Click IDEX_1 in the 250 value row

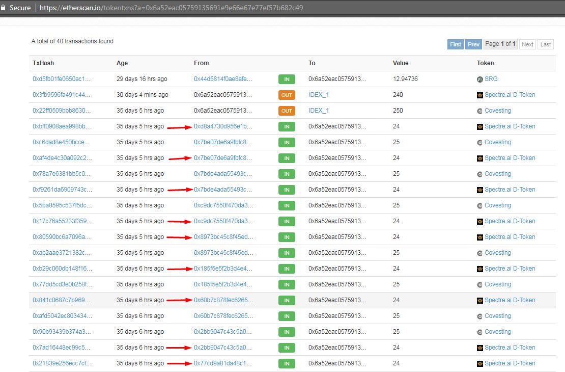tap(319, 111)
